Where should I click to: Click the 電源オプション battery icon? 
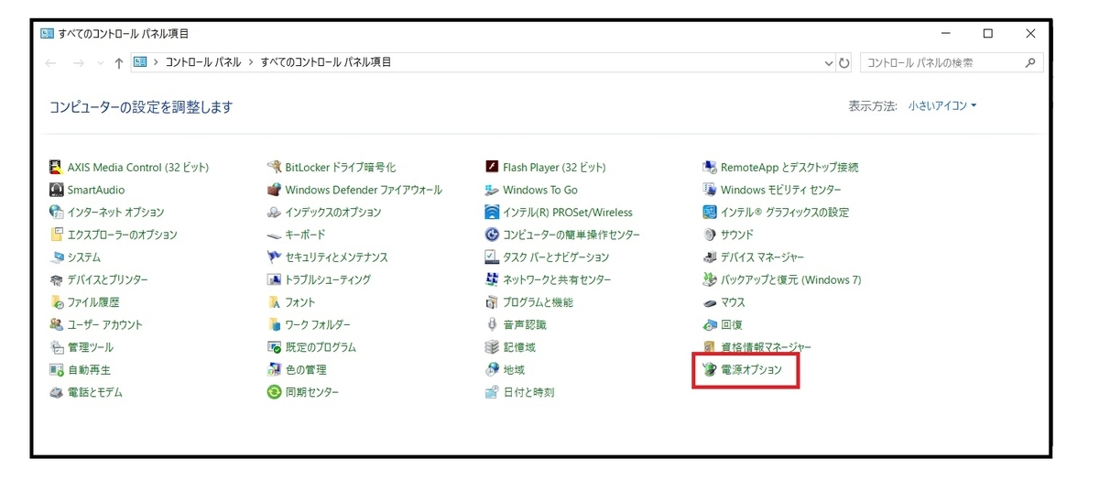710,370
